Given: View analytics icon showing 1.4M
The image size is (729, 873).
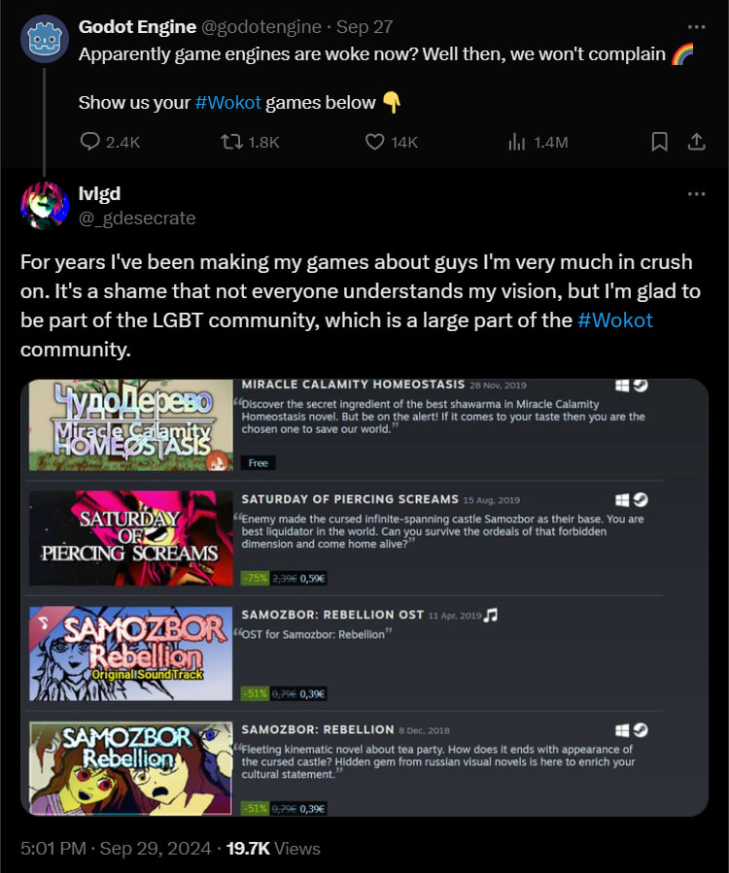Looking at the screenshot, I should [517, 142].
